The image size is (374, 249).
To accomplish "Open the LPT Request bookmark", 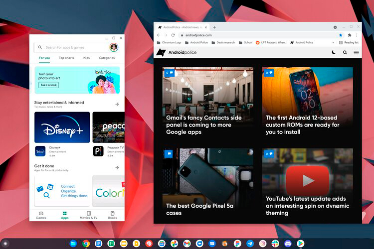I will [271, 42].
